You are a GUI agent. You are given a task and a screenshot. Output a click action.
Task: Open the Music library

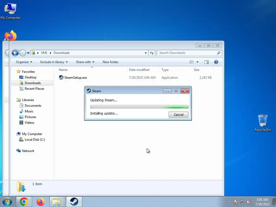tap(29, 111)
